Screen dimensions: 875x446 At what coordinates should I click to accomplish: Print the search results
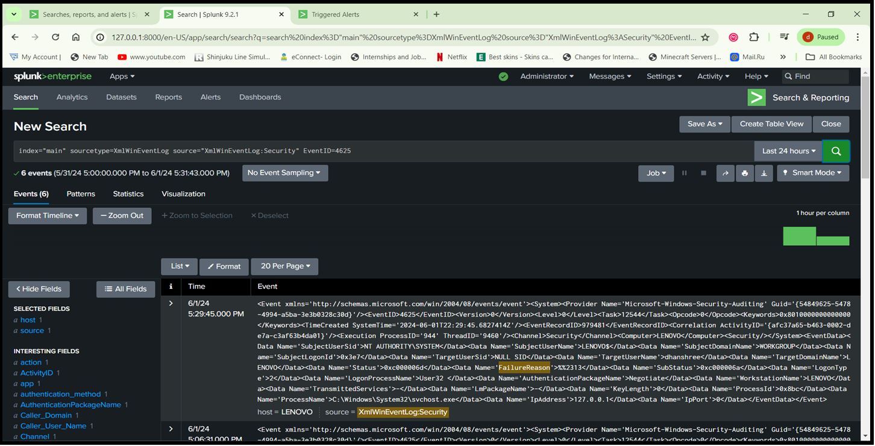(x=744, y=173)
